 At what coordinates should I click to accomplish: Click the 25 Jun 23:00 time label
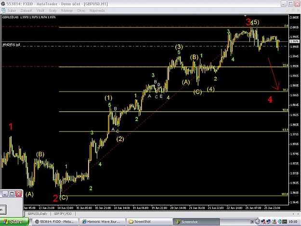click(x=272, y=208)
